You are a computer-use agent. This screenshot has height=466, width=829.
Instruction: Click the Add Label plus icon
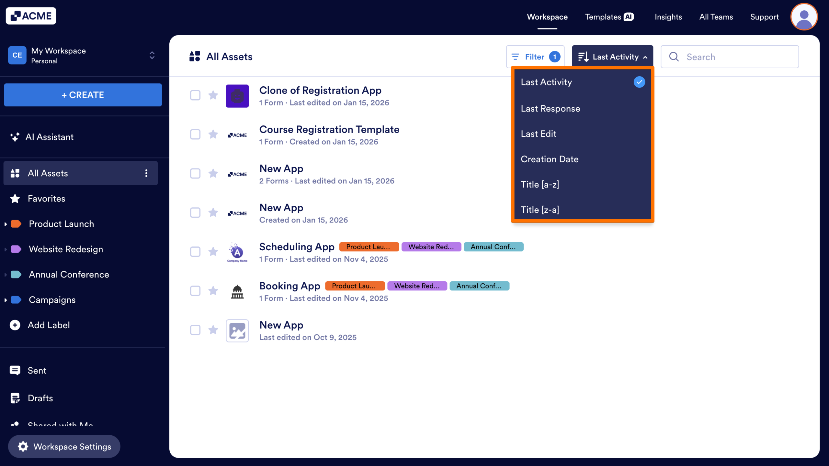[15, 325]
